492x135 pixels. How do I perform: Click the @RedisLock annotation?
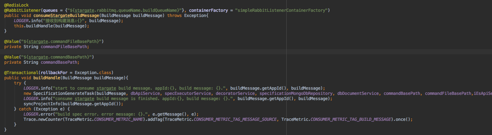(x=16, y=5)
